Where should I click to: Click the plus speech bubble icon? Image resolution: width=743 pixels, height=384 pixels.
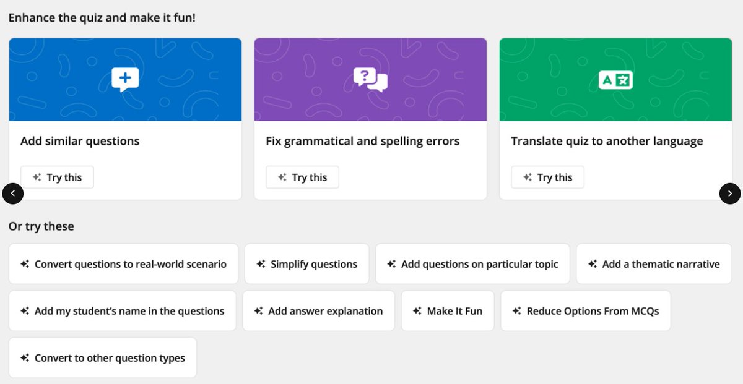coord(125,79)
